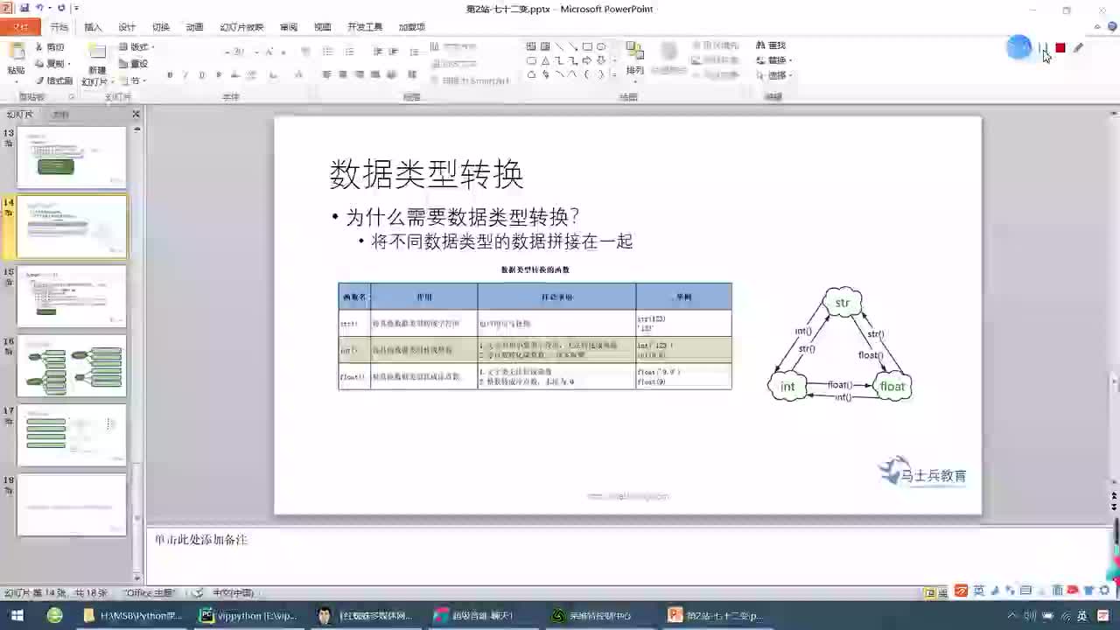Screen dimensions: 1120x630
Task: Click the notes field 单击此处添加备注
Action: click(201, 540)
